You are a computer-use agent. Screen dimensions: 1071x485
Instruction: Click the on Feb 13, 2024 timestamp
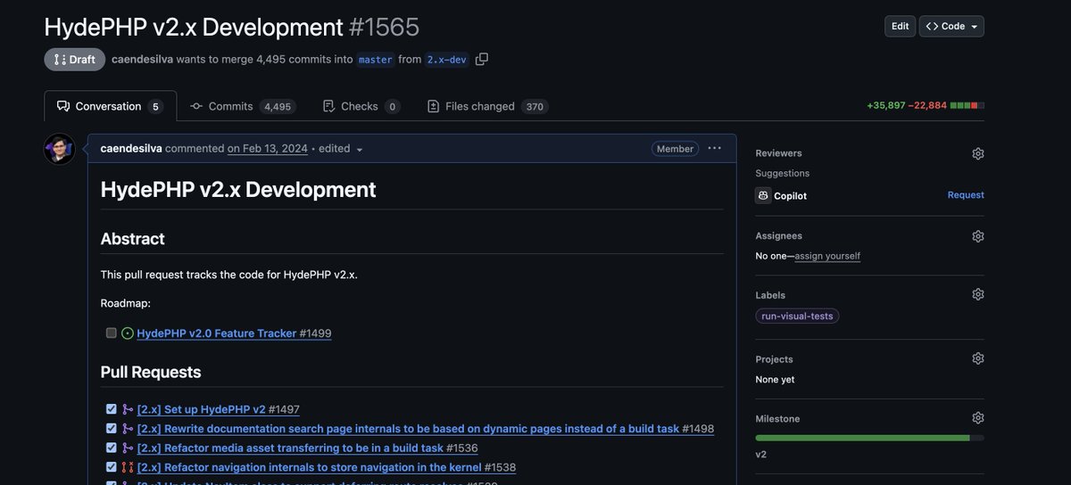(x=267, y=149)
